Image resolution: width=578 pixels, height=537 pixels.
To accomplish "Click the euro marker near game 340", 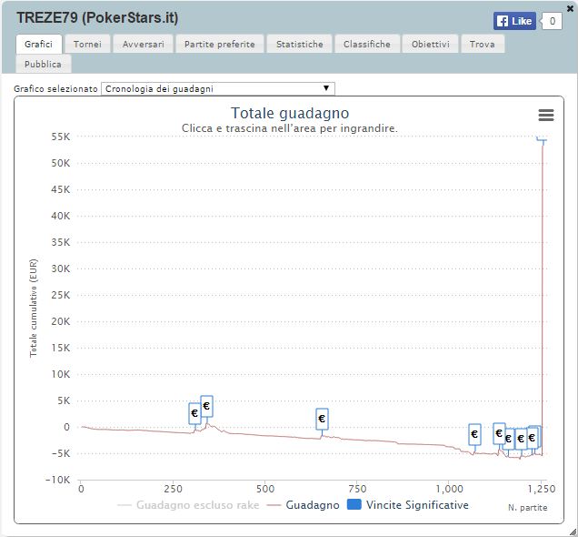I will pyautogui.click(x=206, y=406).
